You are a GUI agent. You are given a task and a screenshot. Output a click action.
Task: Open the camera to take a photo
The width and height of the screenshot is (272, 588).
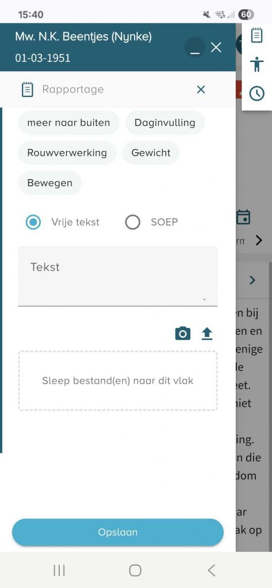pos(183,334)
